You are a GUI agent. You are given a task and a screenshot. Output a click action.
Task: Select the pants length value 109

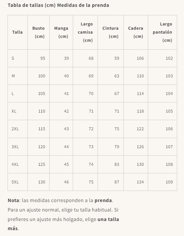click(169, 182)
